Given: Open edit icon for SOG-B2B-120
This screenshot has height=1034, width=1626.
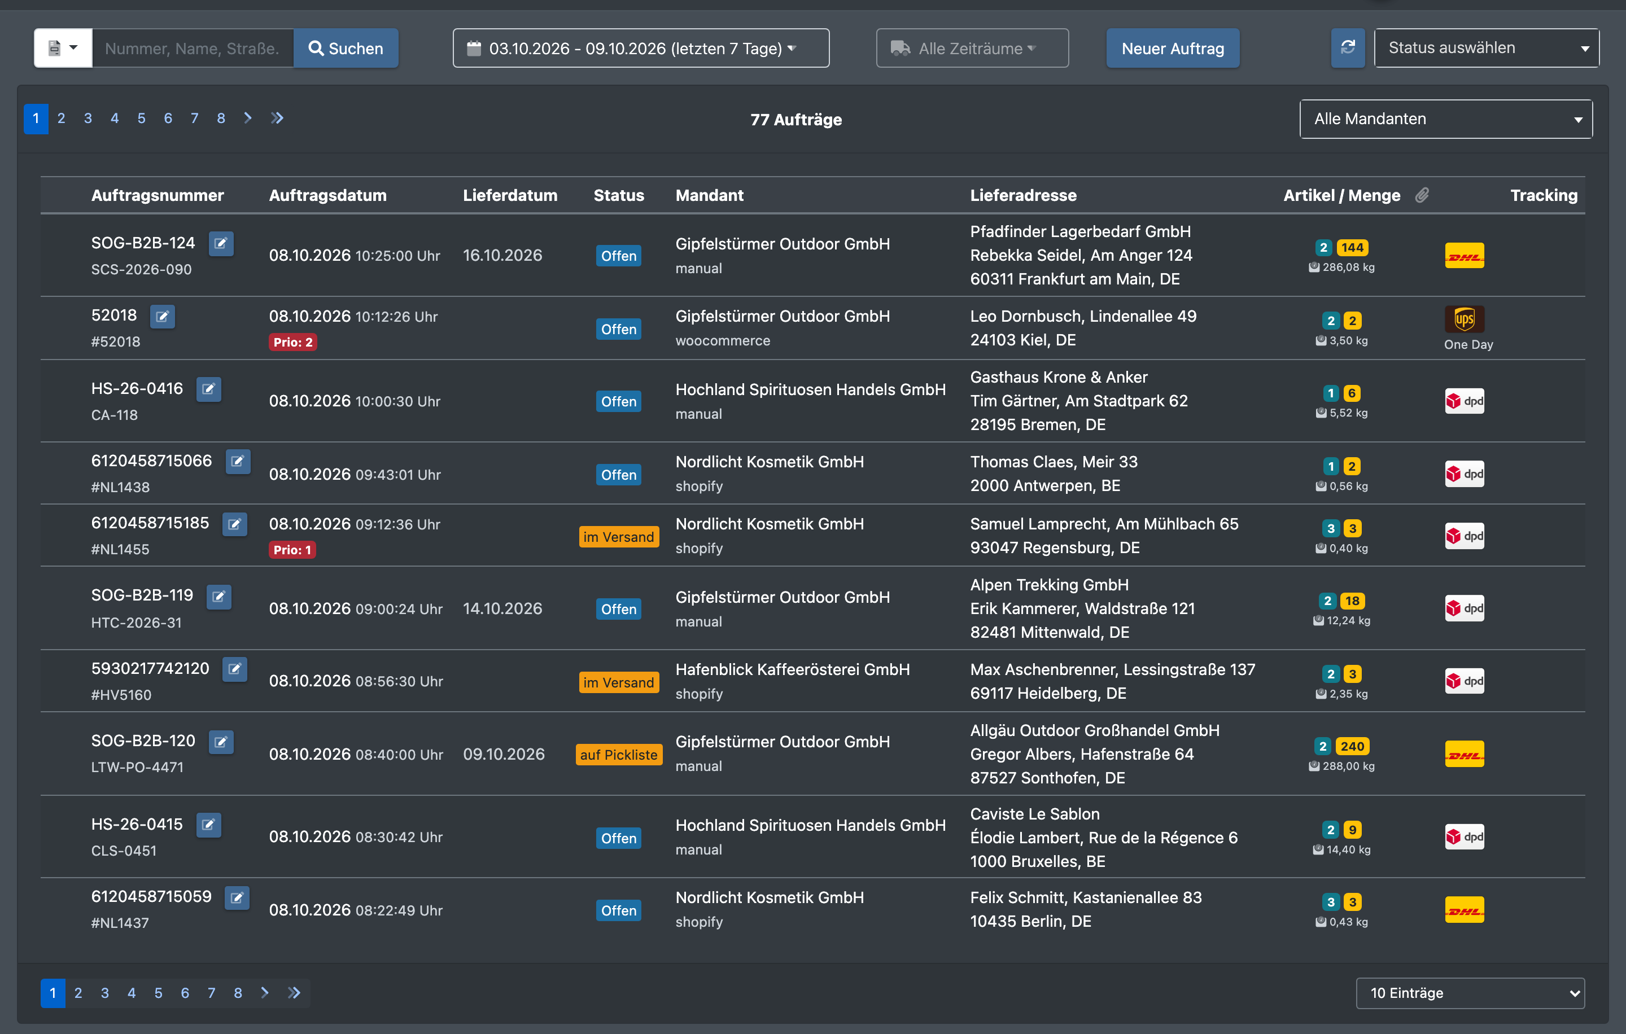Looking at the screenshot, I should click(221, 742).
